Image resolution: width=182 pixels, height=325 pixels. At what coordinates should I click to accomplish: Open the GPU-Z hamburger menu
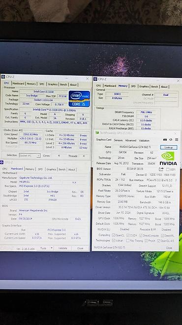click(177, 139)
